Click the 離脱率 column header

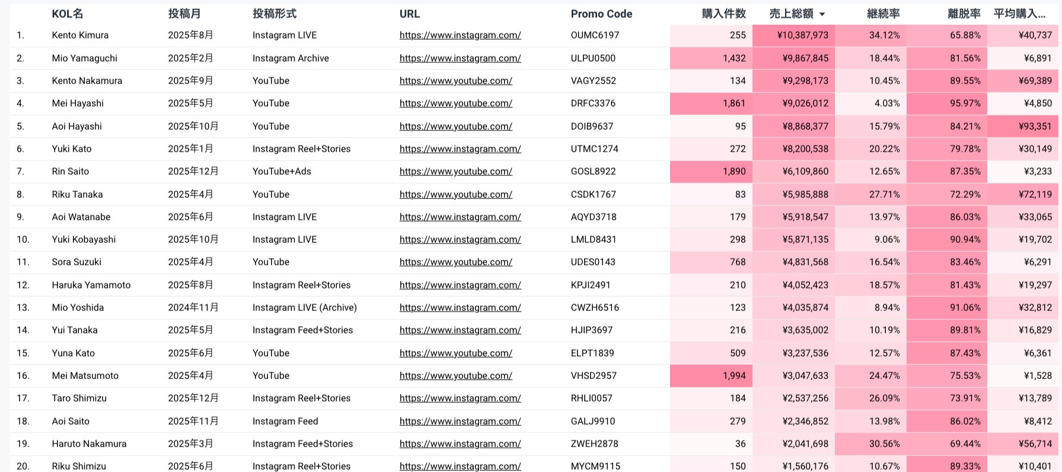(x=964, y=14)
